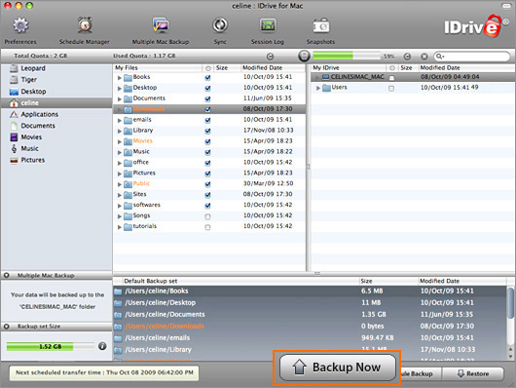
Task: Click the info icon beside 1.52 GB bar
Action: pos(102,346)
